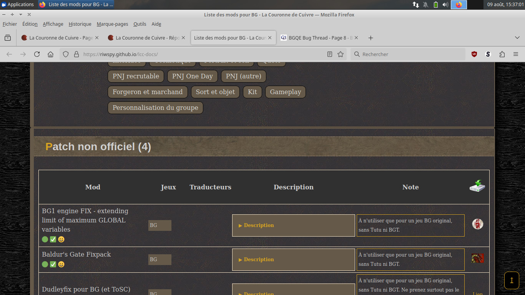Screen dimensions: 525x295
Task: Switch to La Couronne de Cuivre - Page tab
Action: (x=60, y=38)
